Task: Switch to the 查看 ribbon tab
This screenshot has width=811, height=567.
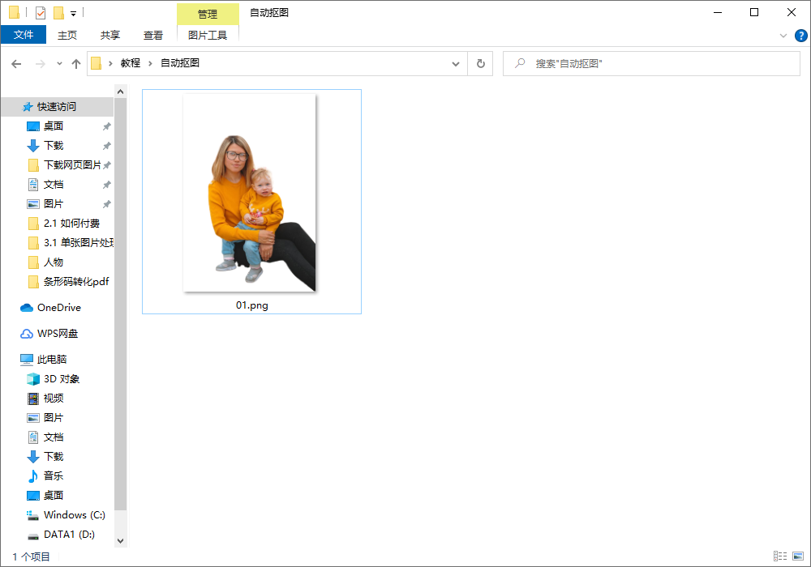Action: click(153, 35)
